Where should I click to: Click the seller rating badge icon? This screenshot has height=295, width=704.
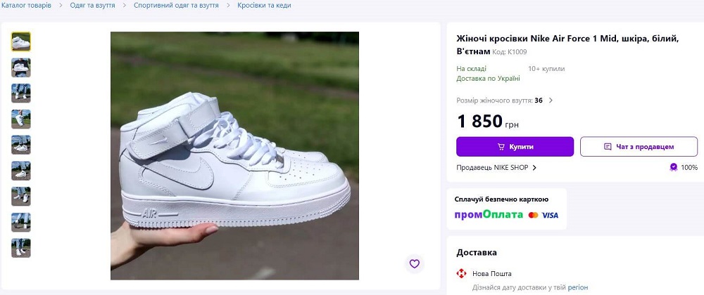[x=674, y=167]
